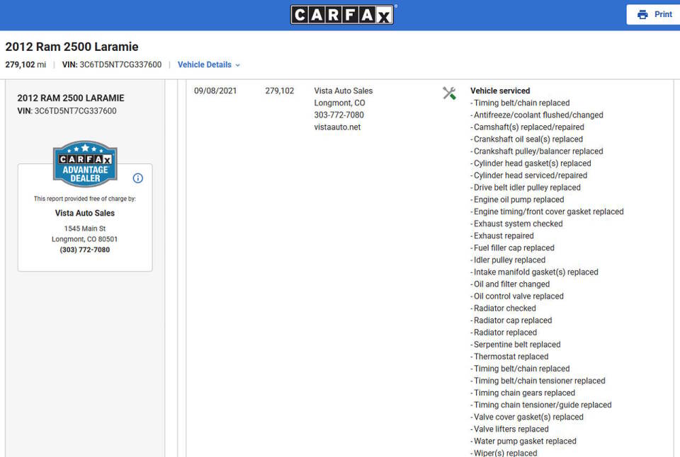Select Cylinder head serviced/repaired entry
Screen dimensions: 680x457
tap(528, 175)
